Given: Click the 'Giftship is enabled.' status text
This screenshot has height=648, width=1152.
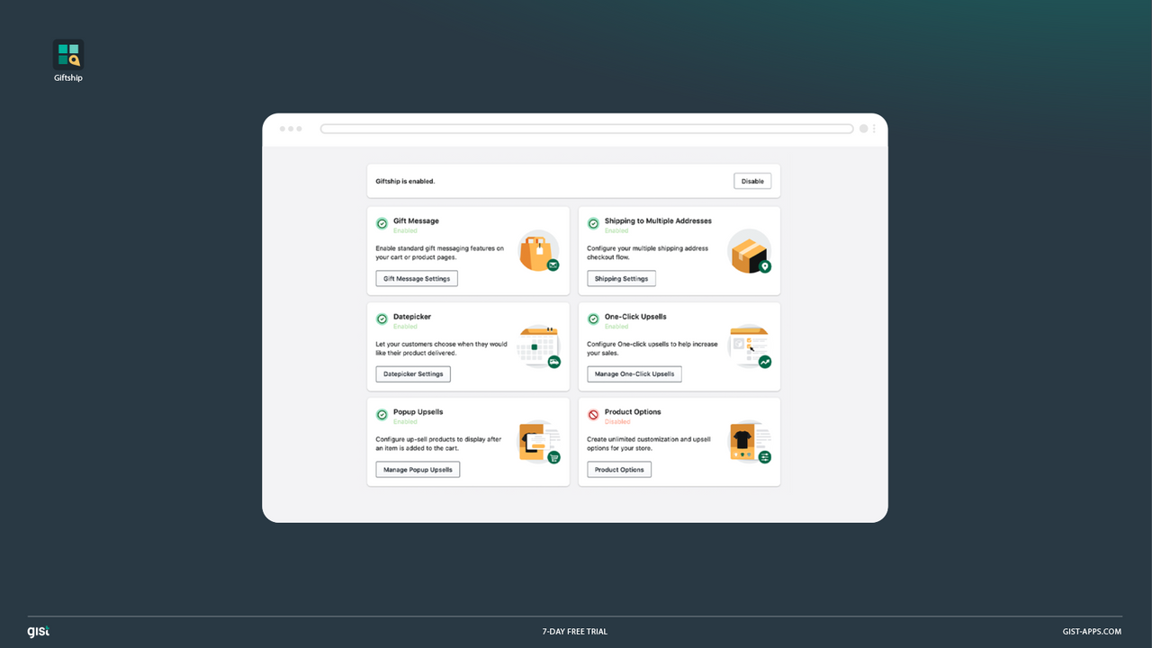Looking at the screenshot, I should (x=405, y=181).
